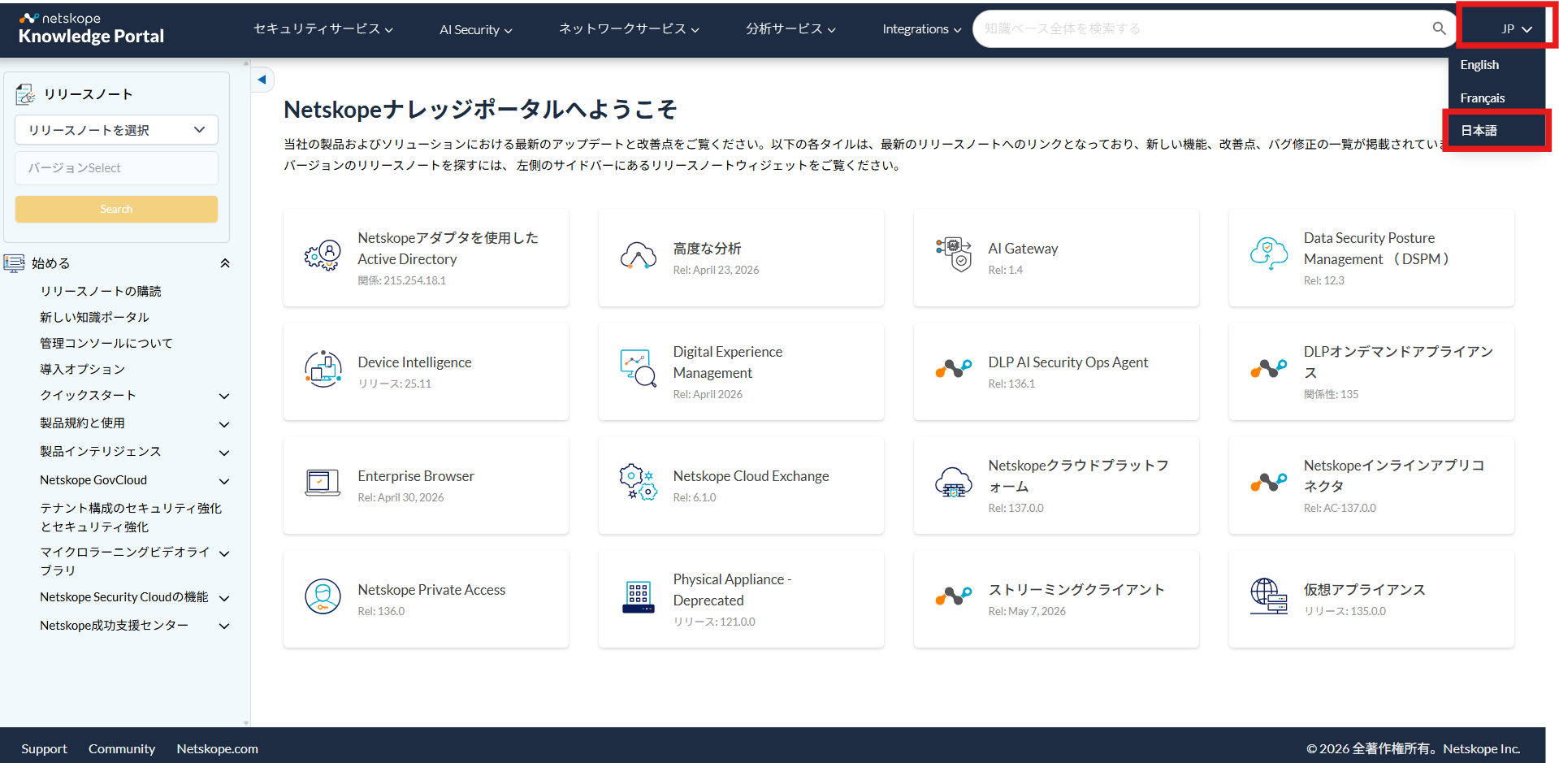Expand the クイックスタート section
This screenshot has width=1559, height=763.
[x=224, y=396]
